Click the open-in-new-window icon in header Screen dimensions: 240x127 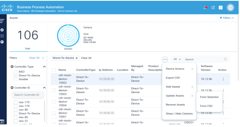[x=213, y=8]
